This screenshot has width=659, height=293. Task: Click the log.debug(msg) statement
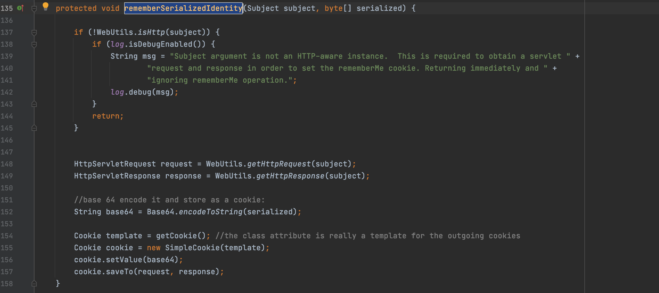point(142,92)
